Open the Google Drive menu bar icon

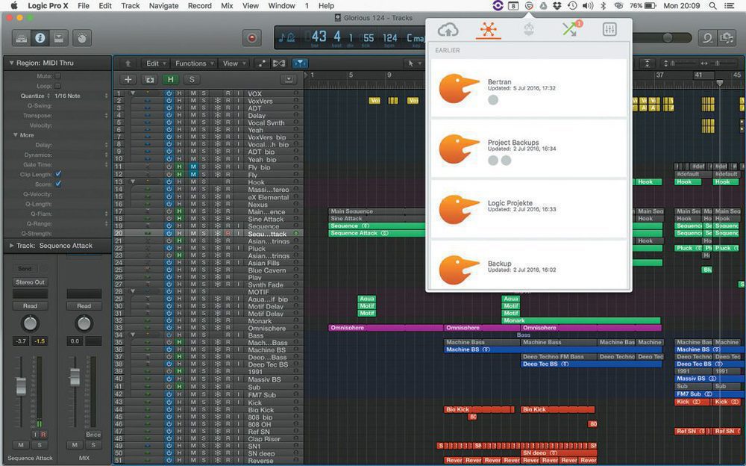543,6
